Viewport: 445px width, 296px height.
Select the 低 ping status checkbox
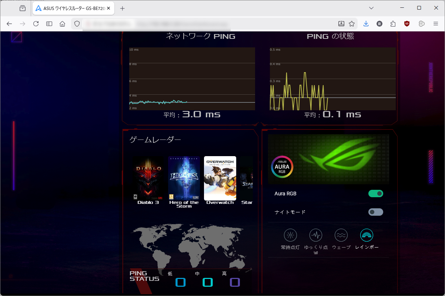pyautogui.click(x=181, y=282)
